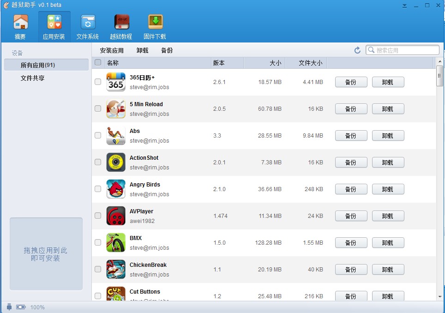Open the title bar dropdown menu icon
Screen dimensions: 445x313
pyautogui.click(x=405, y=6)
